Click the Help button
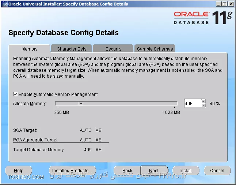 pyautogui.click(x=19, y=170)
